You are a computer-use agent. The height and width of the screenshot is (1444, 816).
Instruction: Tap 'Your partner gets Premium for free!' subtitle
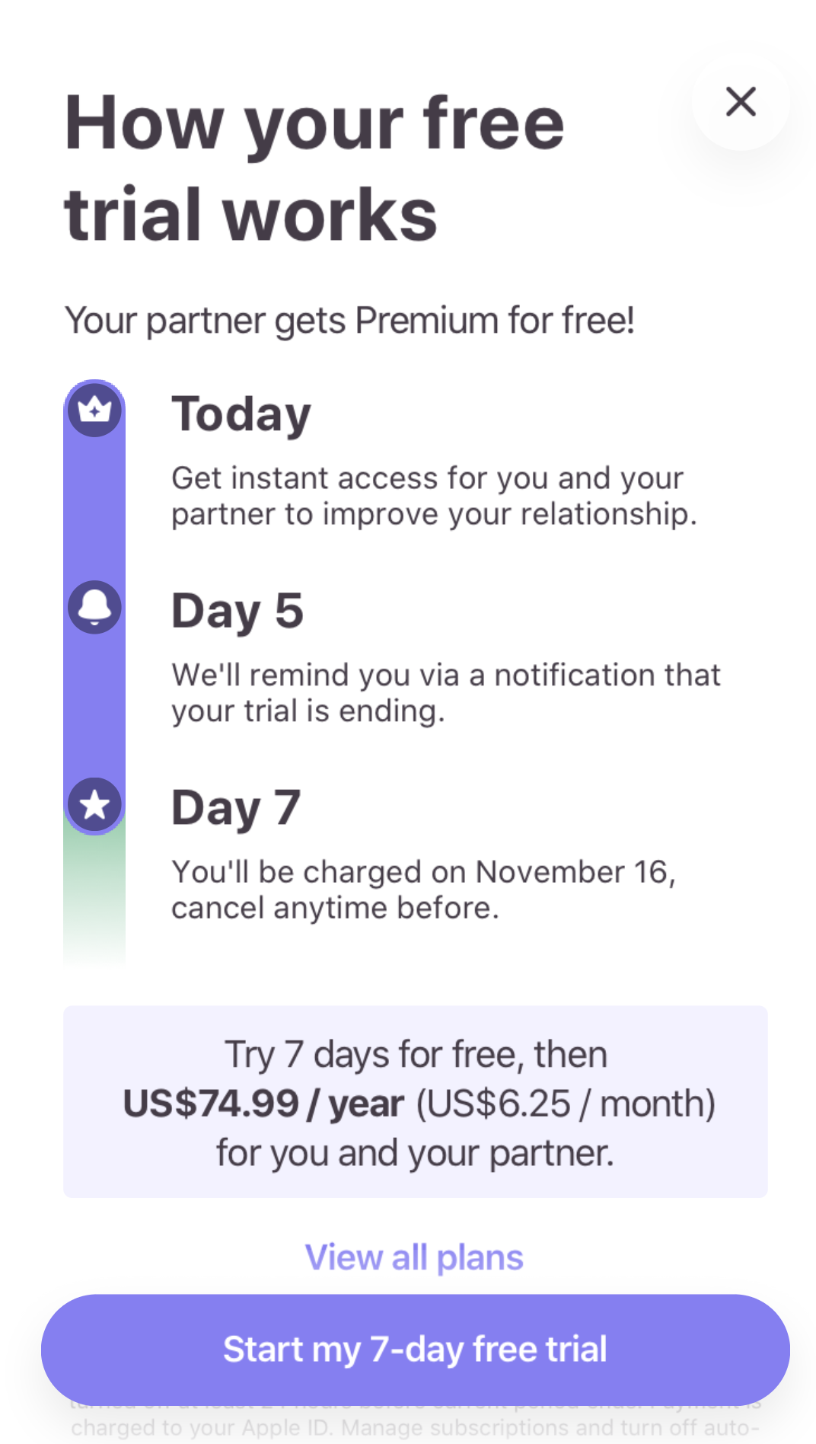tap(349, 321)
